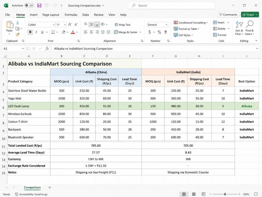
Task: Click Sort & Filter button
Action: click(239, 28)
